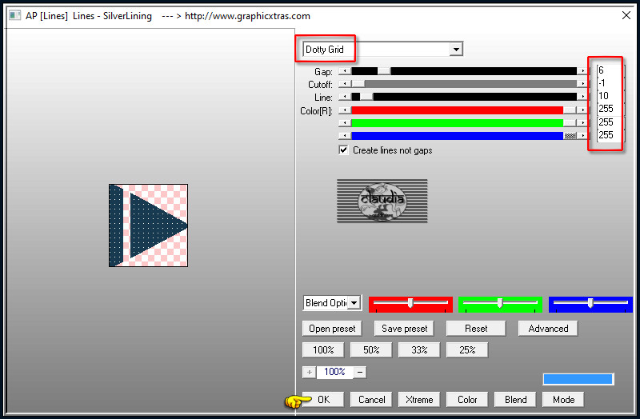Click the Gap slider right arrow
The image size is (640, 419).
pyautogui.click(x=582, y=71)
